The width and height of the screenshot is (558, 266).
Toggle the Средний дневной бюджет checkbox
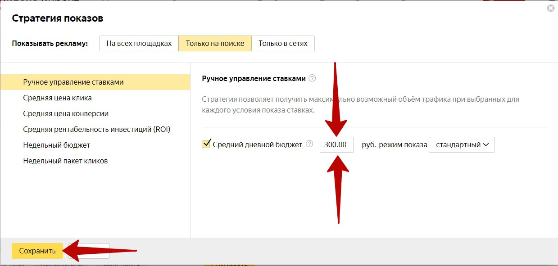coord(207,144)
